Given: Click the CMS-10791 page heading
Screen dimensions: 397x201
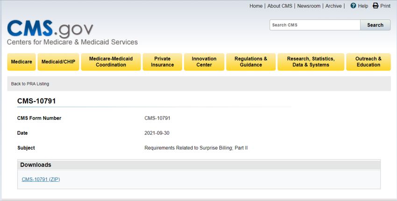Looking at the screenshot, I should pos(36,101).
